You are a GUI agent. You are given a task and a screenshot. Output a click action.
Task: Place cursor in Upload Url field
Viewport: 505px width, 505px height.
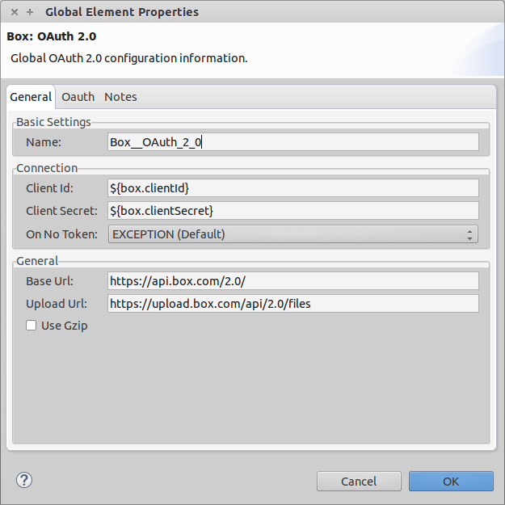(293, 304)
